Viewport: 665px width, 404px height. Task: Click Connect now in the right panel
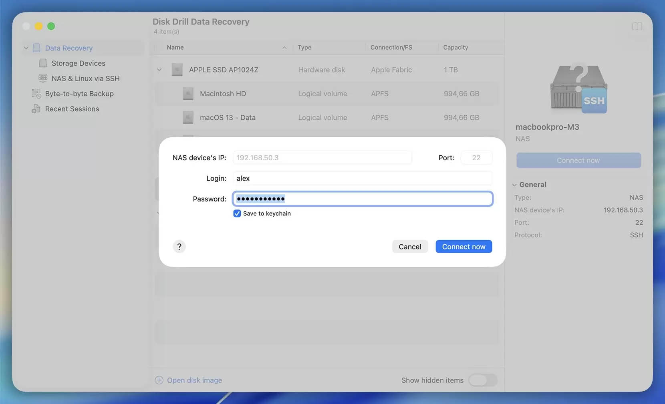click(578, 160)
